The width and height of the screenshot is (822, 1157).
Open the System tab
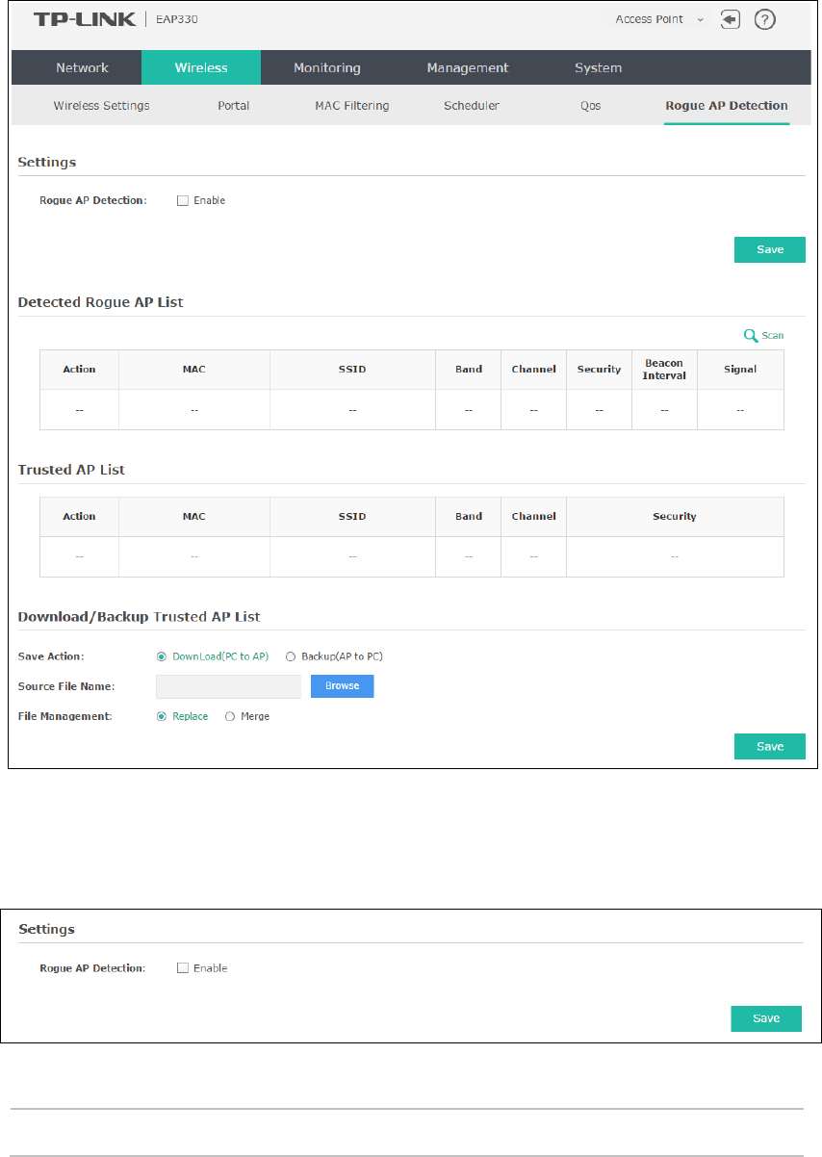click(598, 68)
